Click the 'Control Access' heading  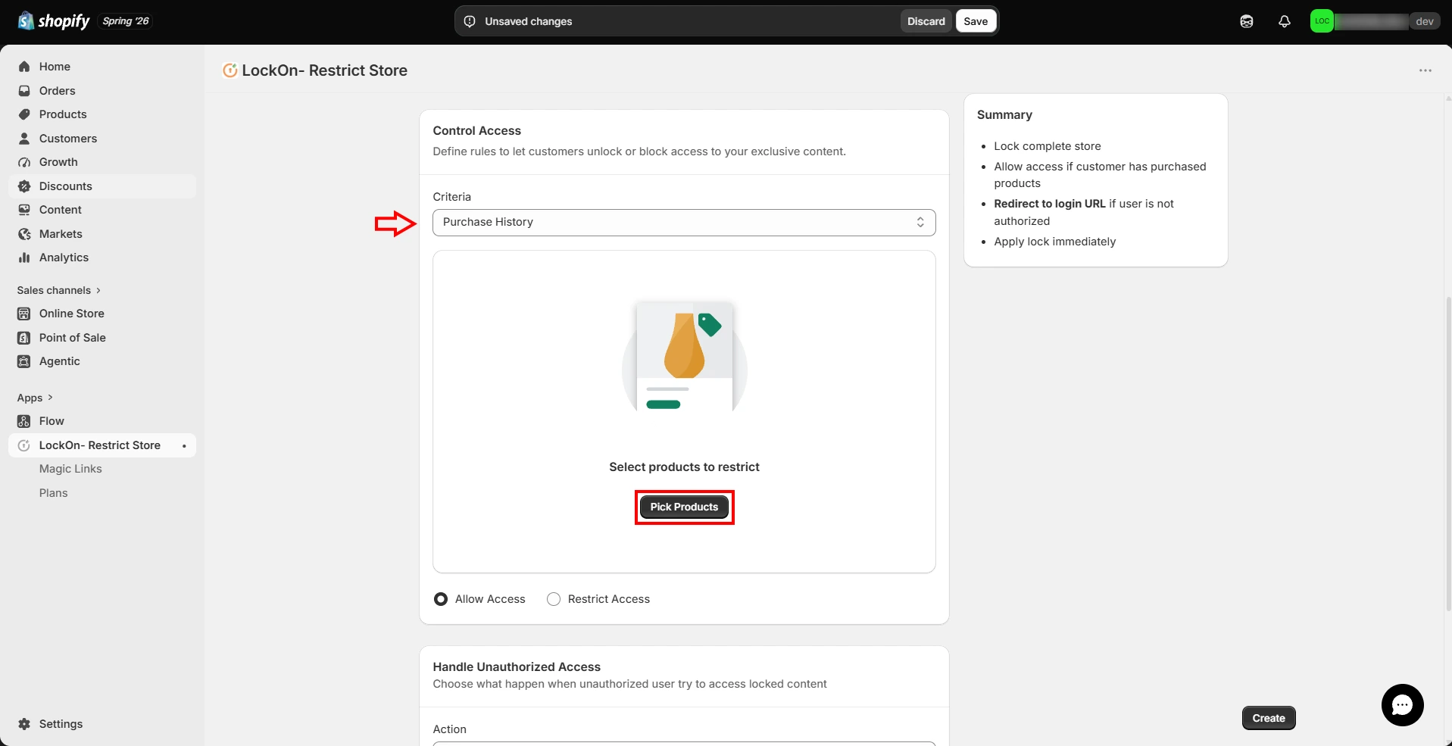477,131
